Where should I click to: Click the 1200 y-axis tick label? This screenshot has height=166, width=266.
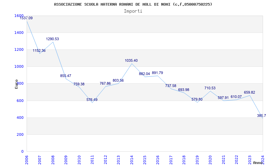(18, 49)
